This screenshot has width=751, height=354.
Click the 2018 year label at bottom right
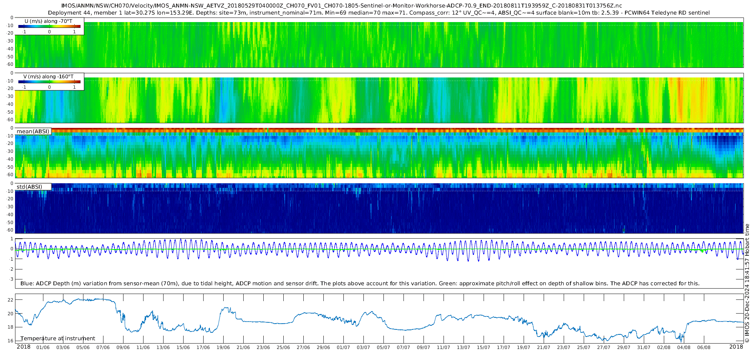coord(736,347)
